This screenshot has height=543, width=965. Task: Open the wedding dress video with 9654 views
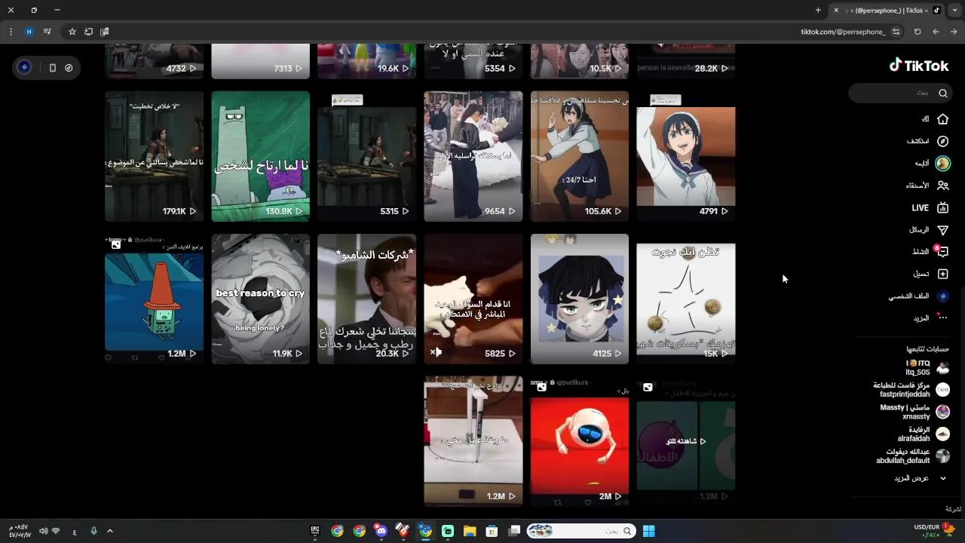click(473, 156)
